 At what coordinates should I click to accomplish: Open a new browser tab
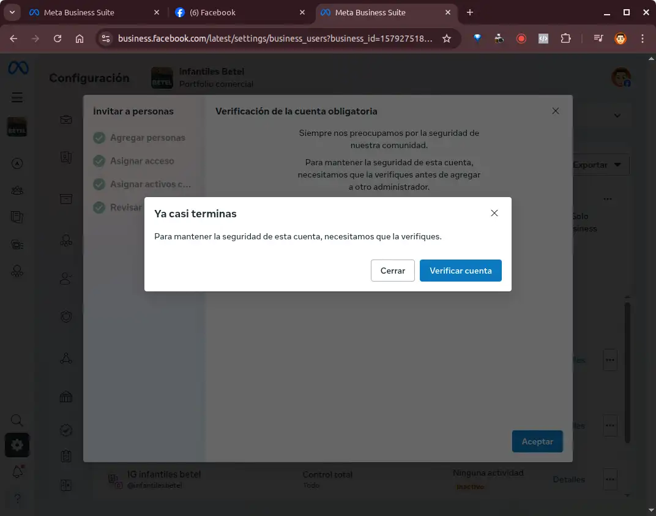pyautogui.click(x=470, y=12)
